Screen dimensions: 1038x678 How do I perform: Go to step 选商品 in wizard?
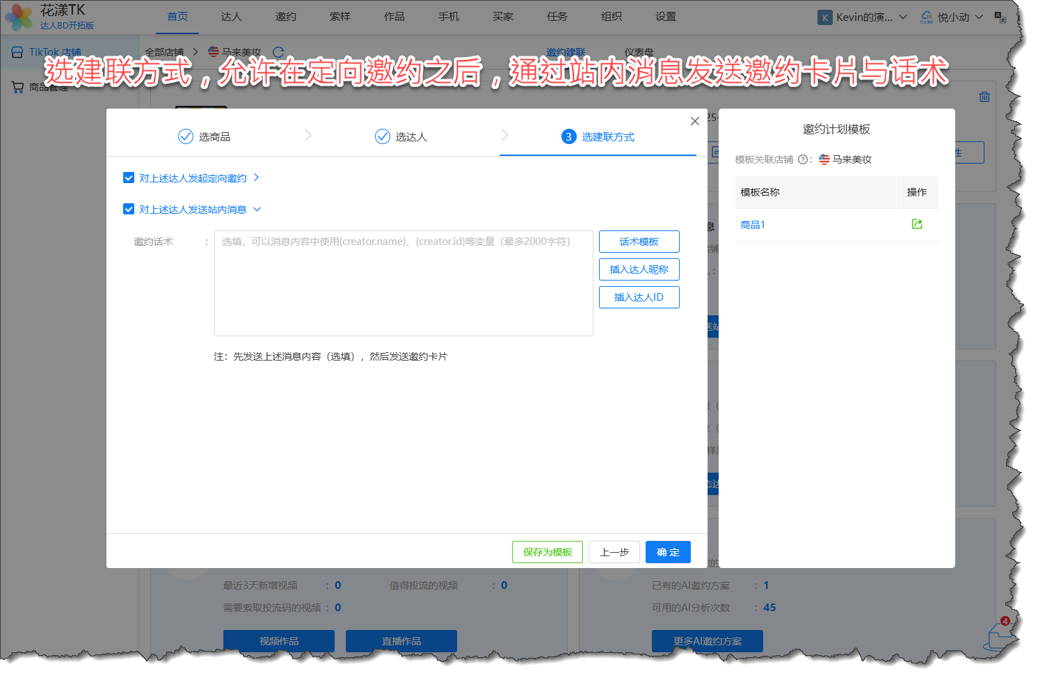(x=205, y=137)
